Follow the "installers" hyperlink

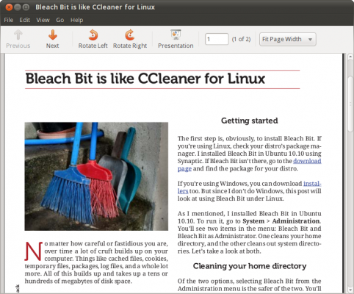tap(312, 184)
